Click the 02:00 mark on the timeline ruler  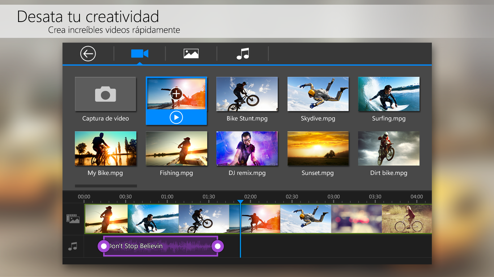tap(251, 197)
